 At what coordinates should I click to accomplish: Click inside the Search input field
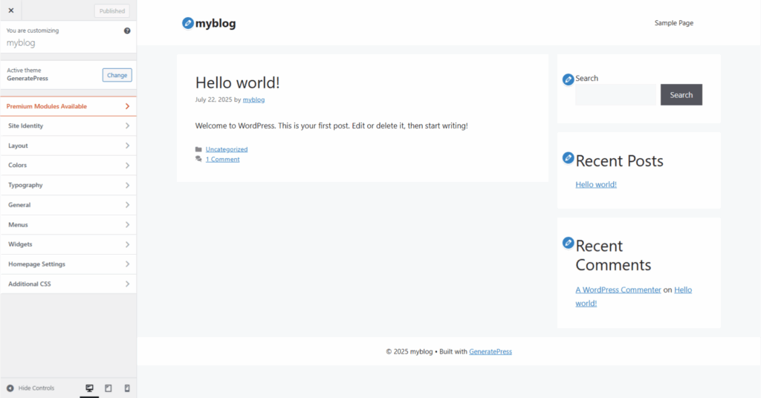615,94
